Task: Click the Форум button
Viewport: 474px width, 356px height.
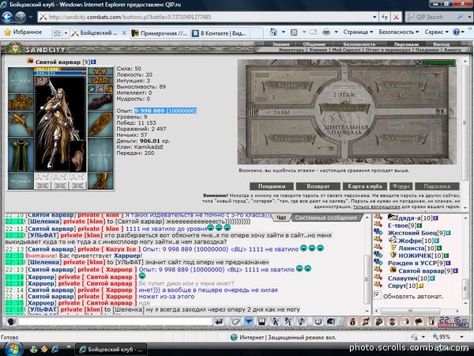Action: click(x=401, y=186)
